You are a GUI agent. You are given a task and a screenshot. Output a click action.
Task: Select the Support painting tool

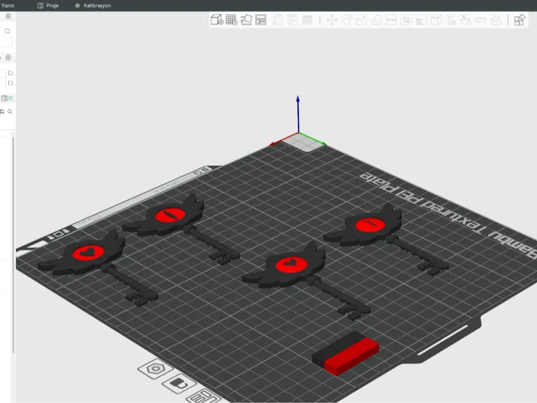[x=421, y=20]
